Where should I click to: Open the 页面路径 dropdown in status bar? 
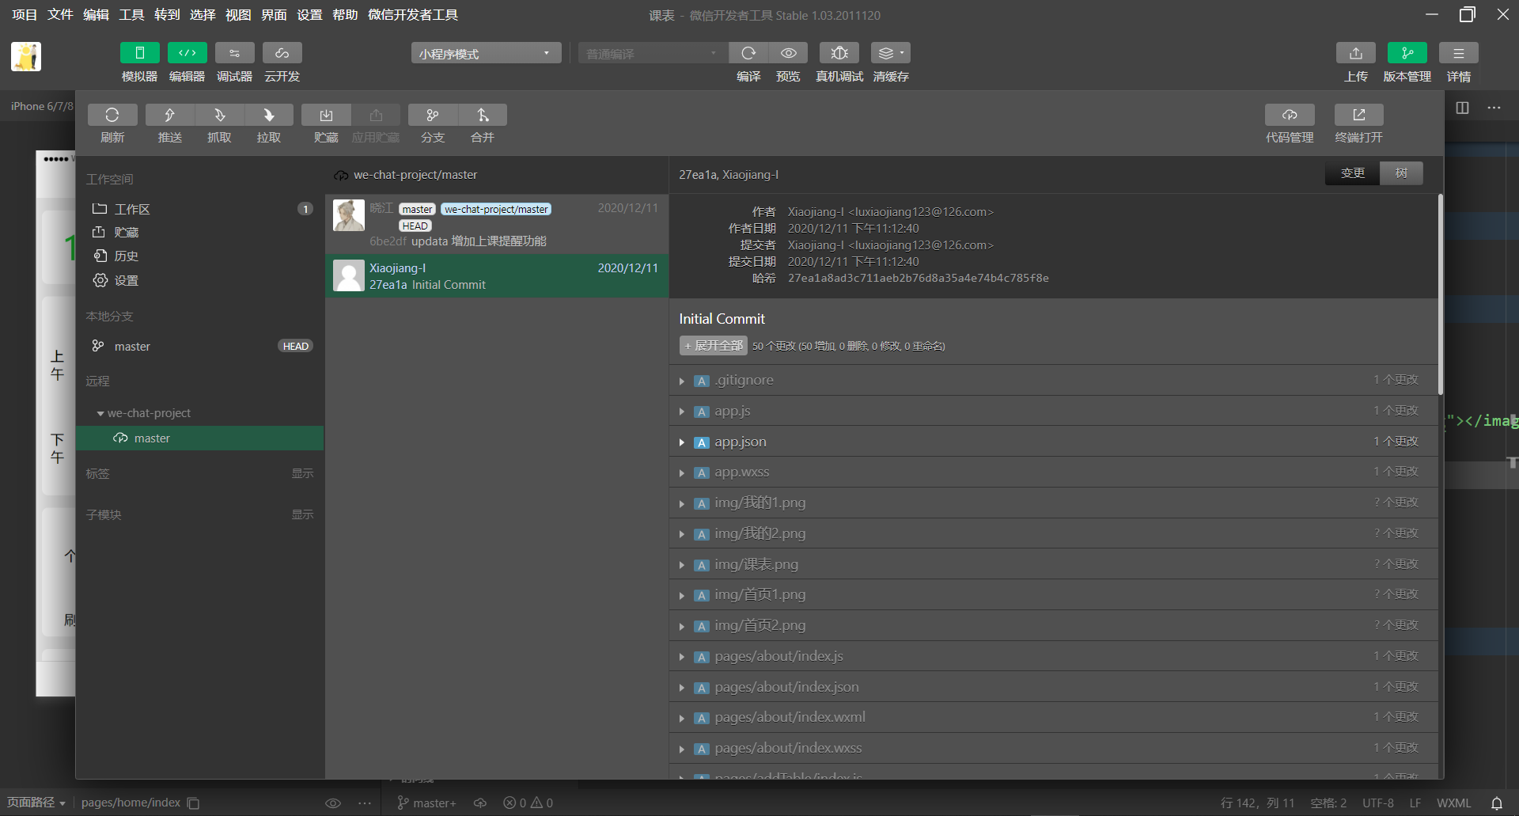pyautogui.click(x=36, y=803)
